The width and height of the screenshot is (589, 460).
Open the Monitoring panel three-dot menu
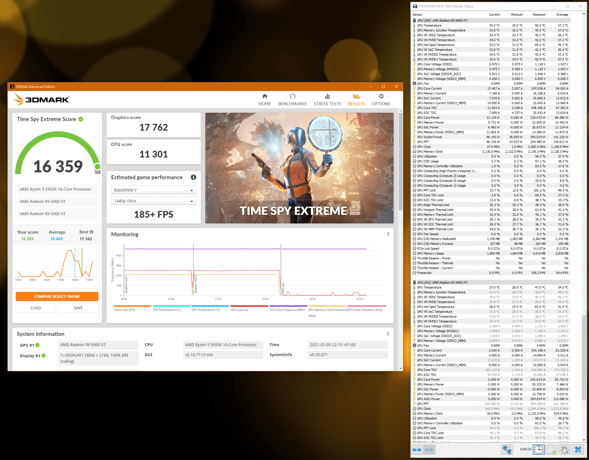click(388, 234)
